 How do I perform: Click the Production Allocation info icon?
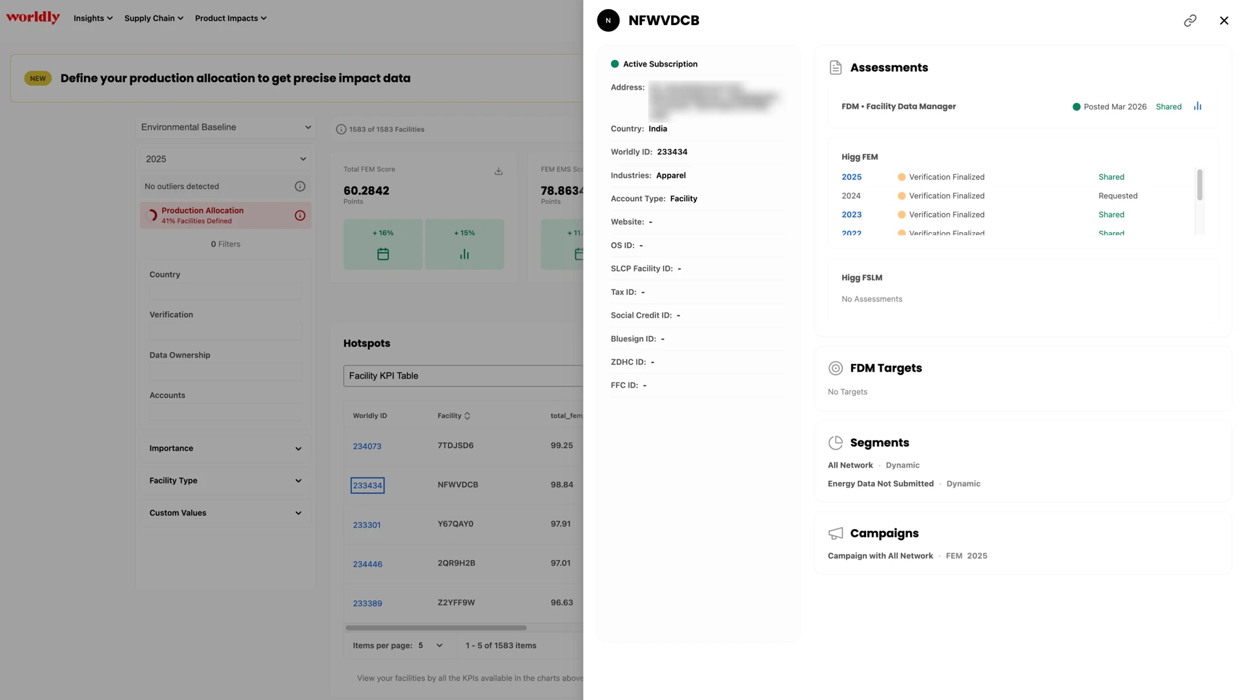pos(300,215)
